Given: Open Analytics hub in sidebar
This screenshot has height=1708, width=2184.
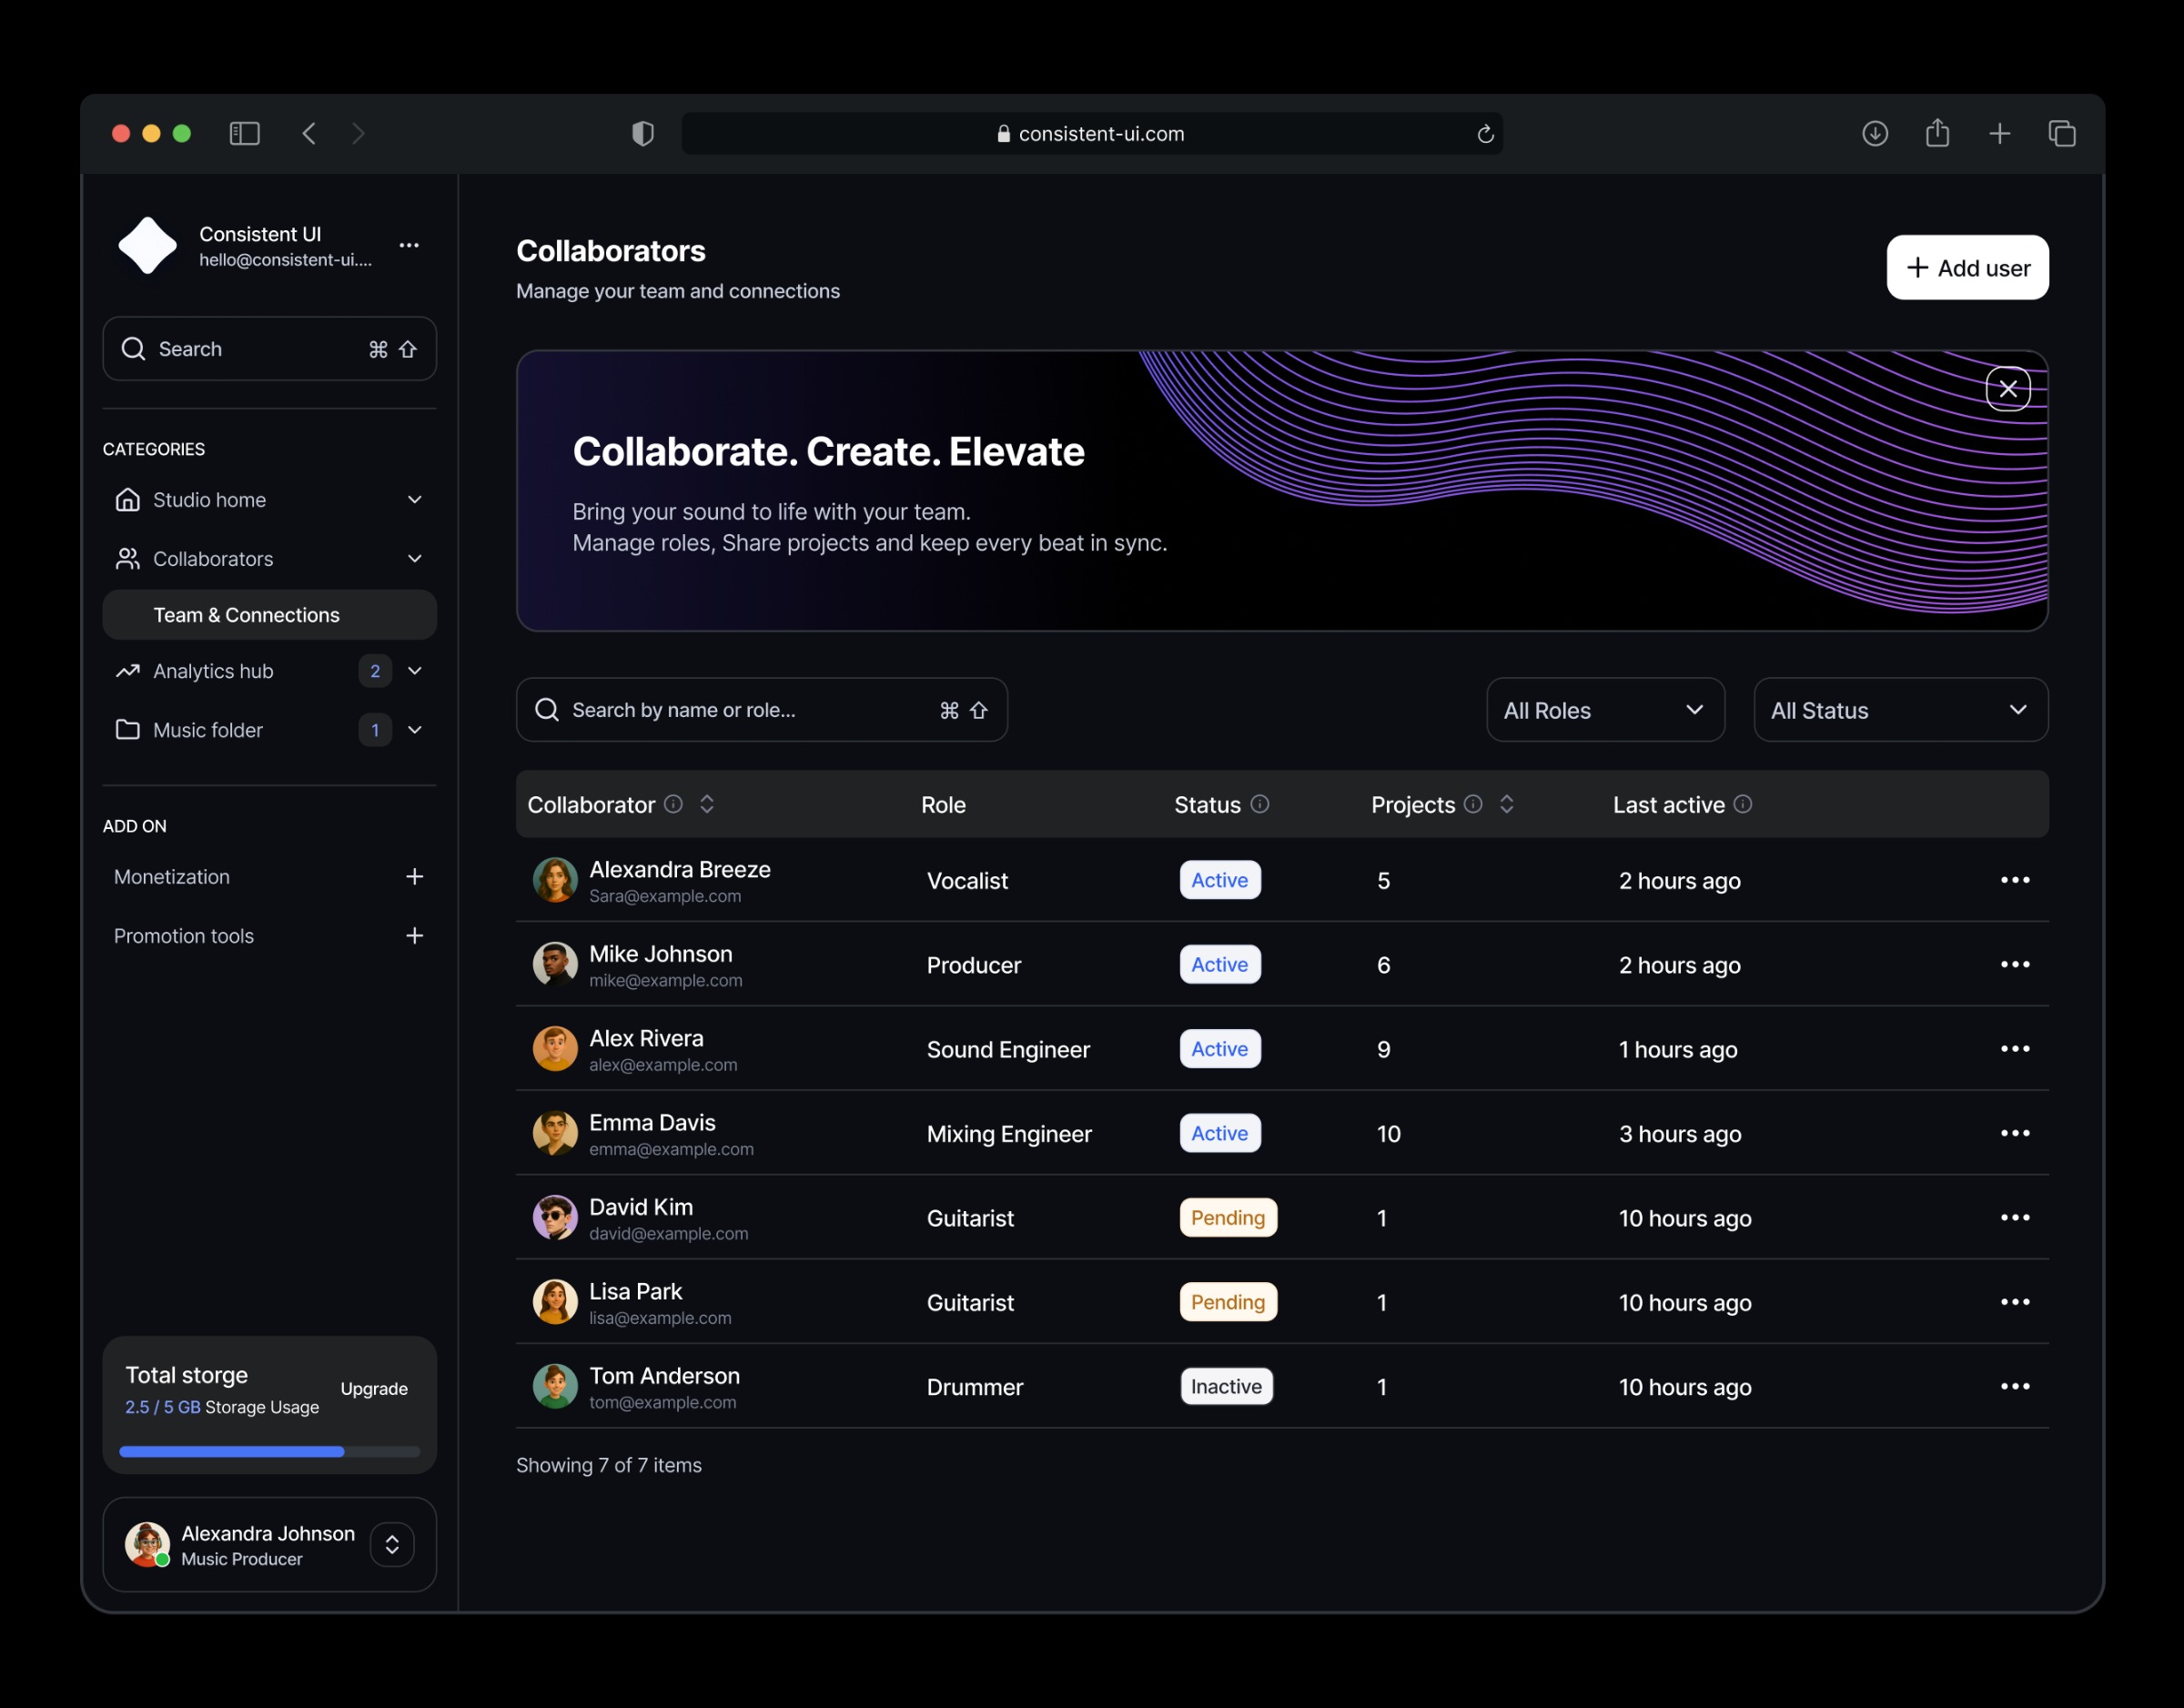Looking at the screenshot, I should 213,671.
